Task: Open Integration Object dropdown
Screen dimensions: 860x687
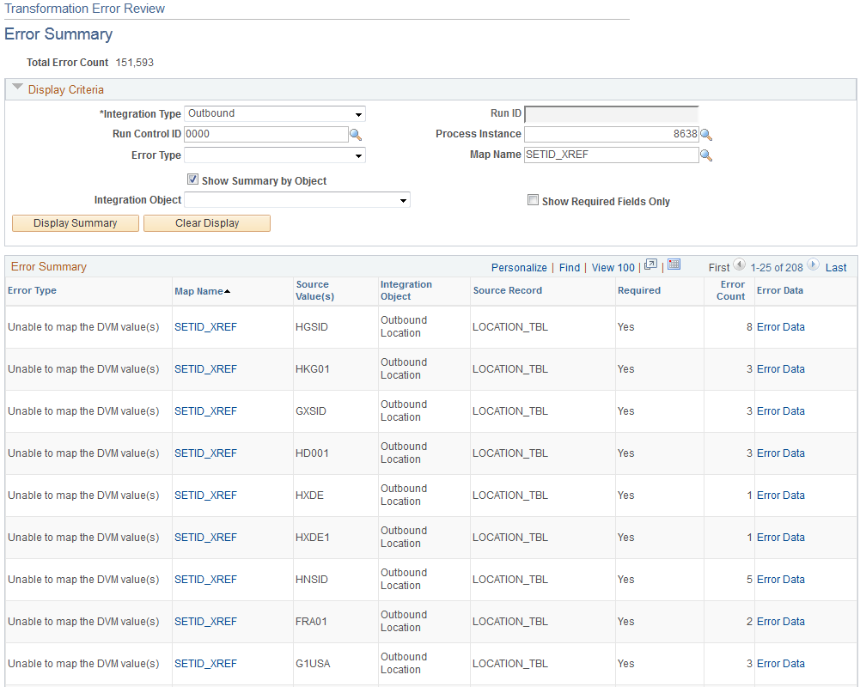Action: (x=297, y=200)
